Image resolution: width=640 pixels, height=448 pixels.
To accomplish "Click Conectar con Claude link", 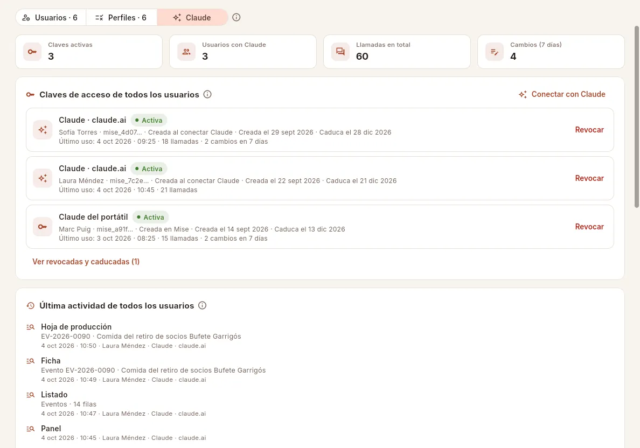I will coord(562,94).
